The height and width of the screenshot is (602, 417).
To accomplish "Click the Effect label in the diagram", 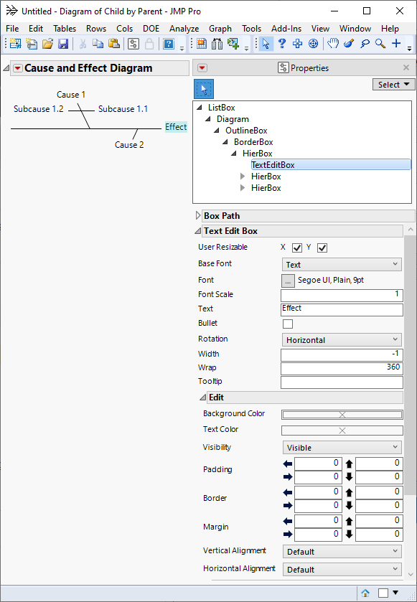I will pos(176,127).
